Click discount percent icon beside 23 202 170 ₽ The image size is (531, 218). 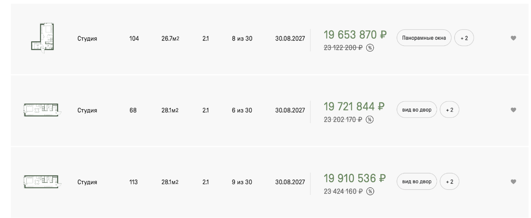pos(369,120)
